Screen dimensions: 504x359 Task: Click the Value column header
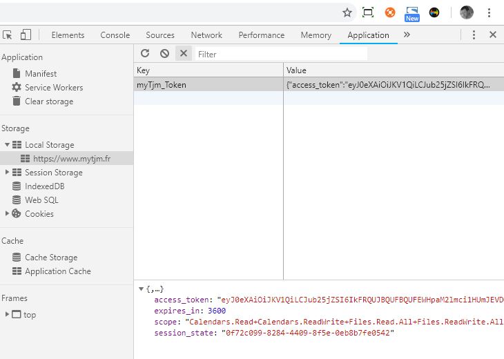pos(394,70)
